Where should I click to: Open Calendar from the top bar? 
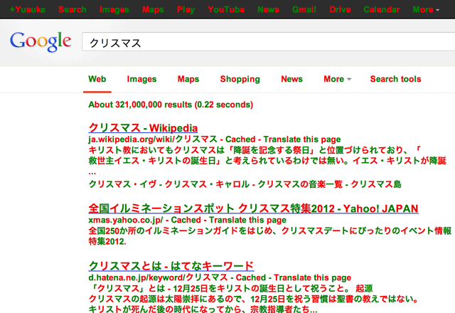382,9
